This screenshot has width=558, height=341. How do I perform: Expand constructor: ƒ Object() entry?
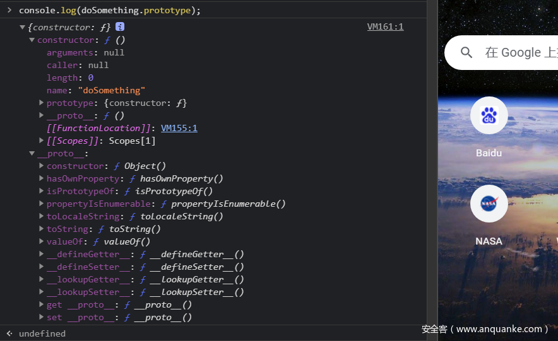[41, 166]
